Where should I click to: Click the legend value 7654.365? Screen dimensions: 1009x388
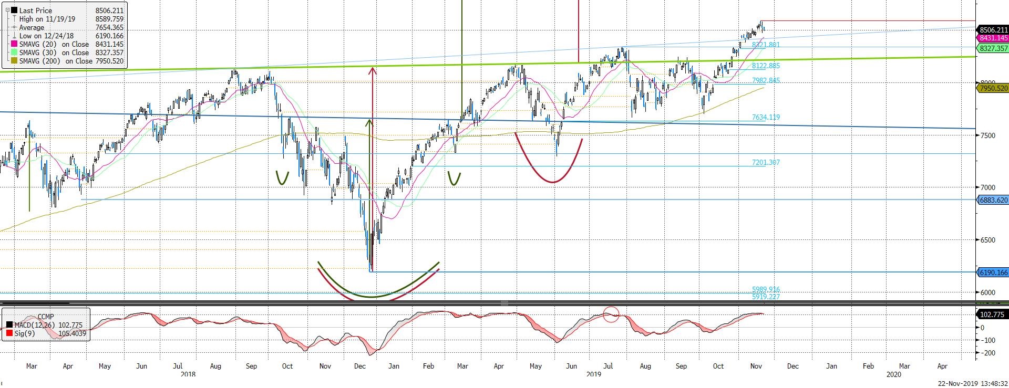pos(109,27)
